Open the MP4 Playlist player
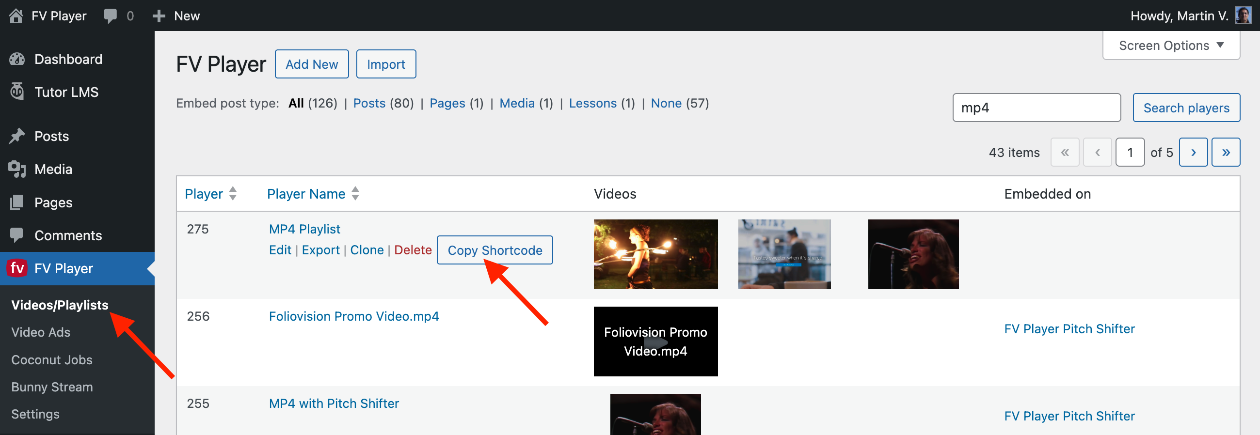Screen dimensions: 1260x435 point(304,229)
